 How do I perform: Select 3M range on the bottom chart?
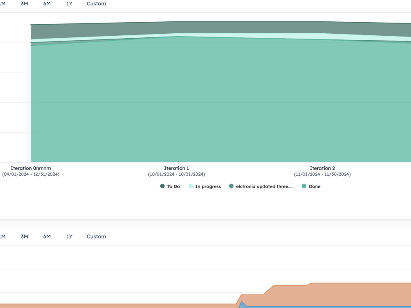coord(24,237)
